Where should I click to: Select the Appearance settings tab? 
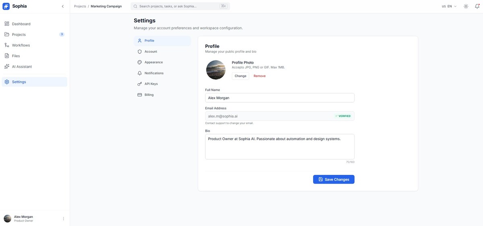tap(153, 62)
